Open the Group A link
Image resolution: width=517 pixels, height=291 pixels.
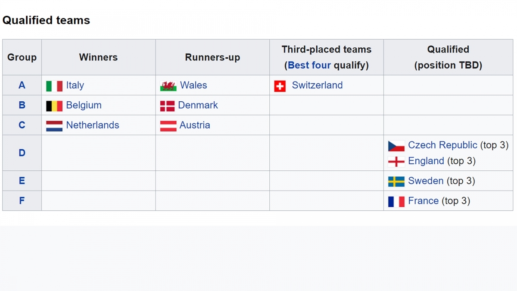22,85
